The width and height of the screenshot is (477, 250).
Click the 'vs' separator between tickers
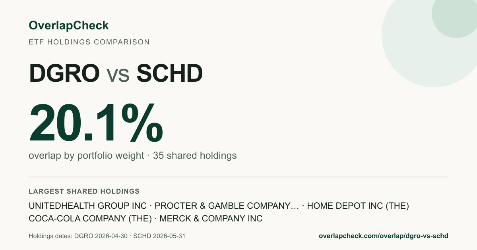pos(118,75)
